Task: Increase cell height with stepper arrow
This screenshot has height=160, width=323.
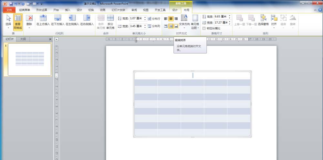Action: pos(145,17)
